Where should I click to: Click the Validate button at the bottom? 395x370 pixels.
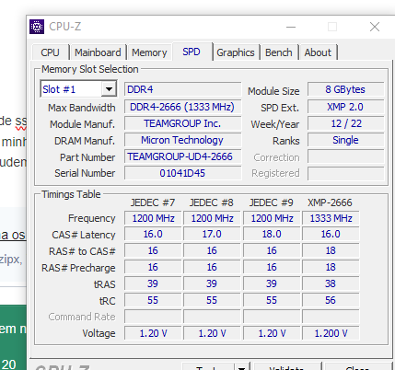pos(286,367)
